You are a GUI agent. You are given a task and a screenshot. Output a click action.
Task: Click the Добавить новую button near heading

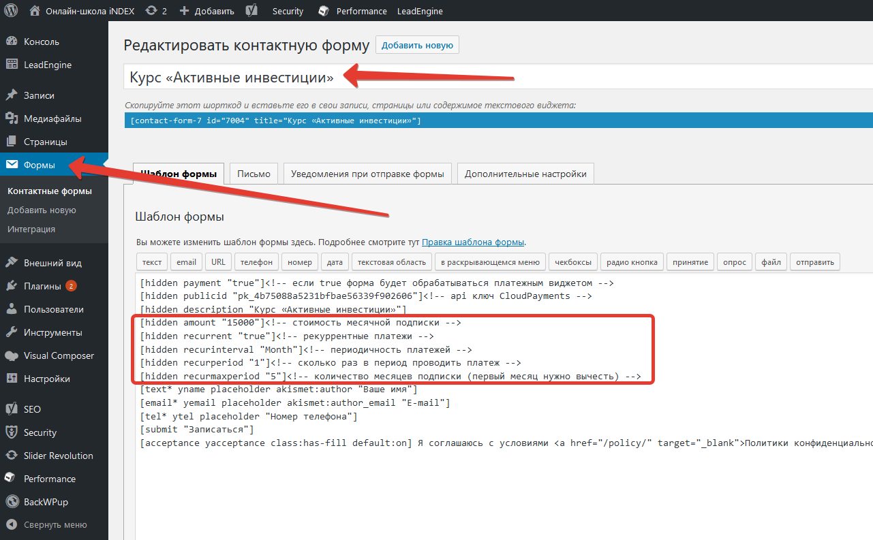[417, 46]
